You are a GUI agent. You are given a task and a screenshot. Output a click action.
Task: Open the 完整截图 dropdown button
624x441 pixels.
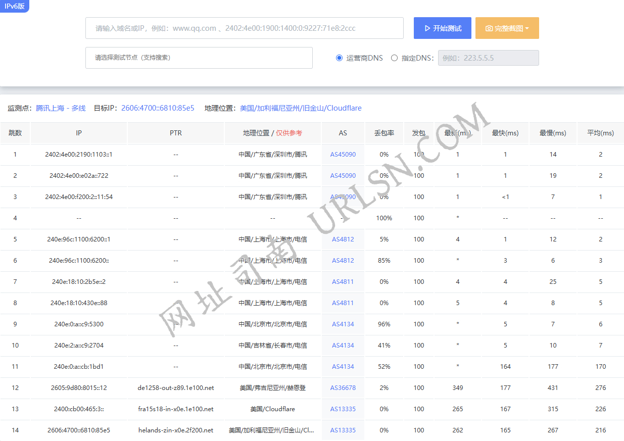pyautogui.click(x=507, y=28)
